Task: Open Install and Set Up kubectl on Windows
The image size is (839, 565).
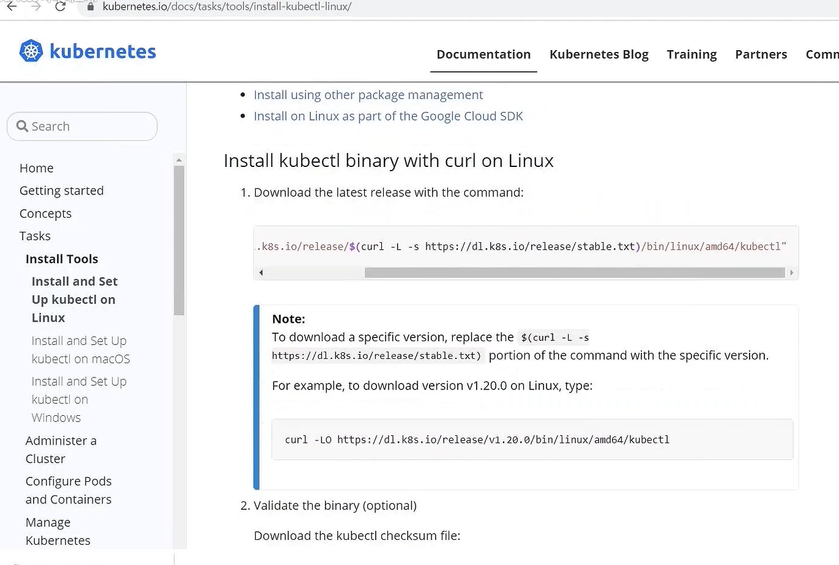Action: point(79,399)
